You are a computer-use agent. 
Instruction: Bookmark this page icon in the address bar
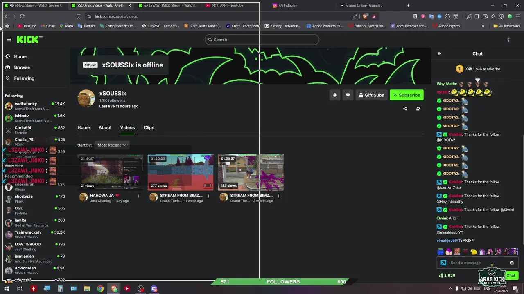[78, 16]
